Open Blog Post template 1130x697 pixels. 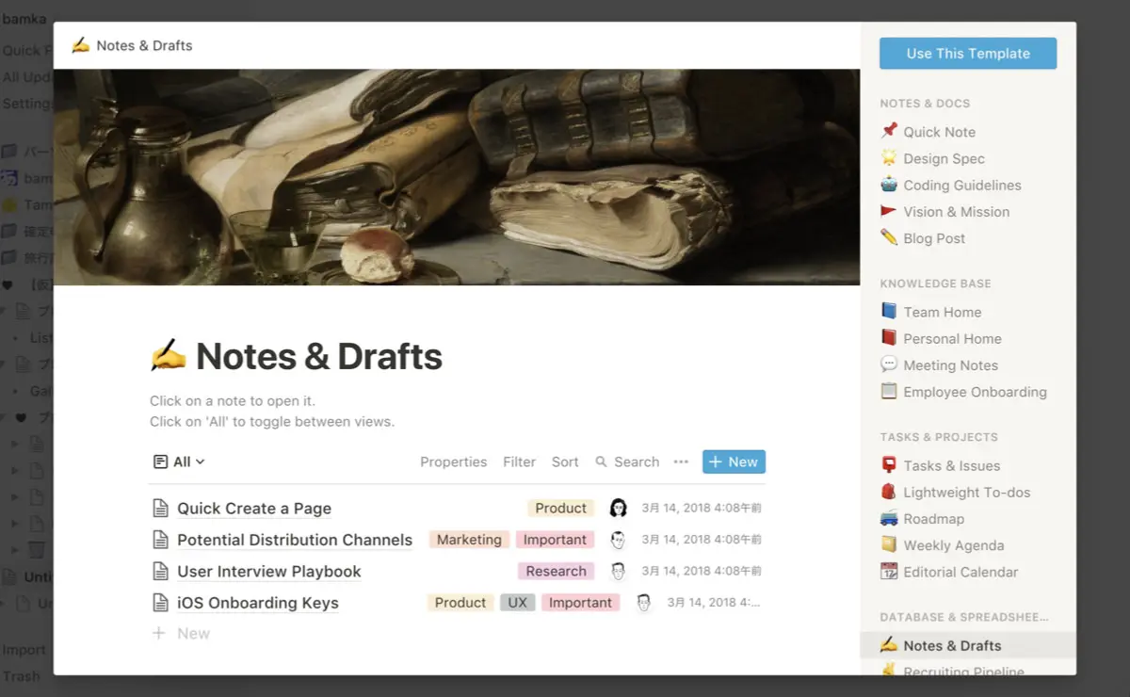point(934,238)
